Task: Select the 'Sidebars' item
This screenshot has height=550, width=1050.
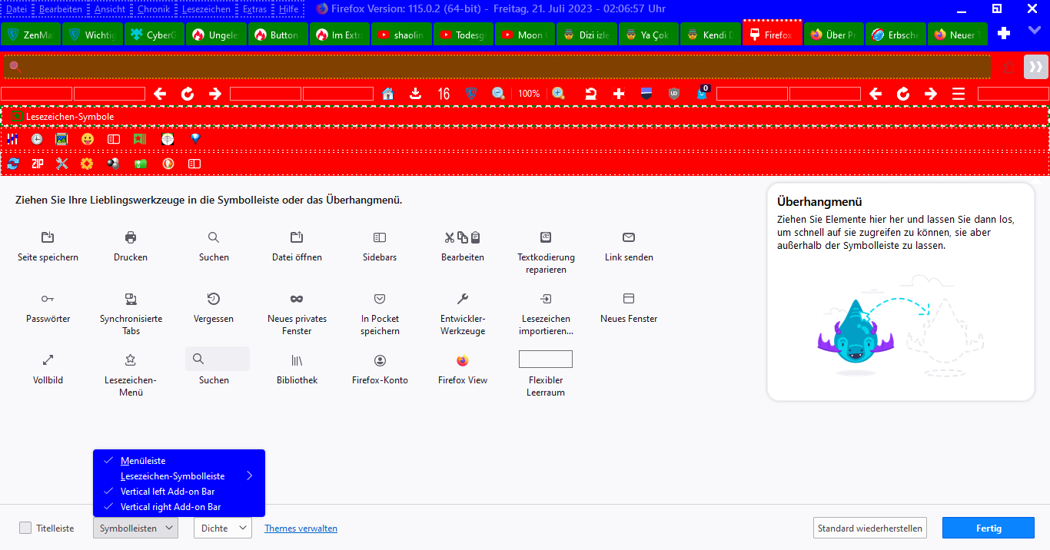Action: [380, 246]
